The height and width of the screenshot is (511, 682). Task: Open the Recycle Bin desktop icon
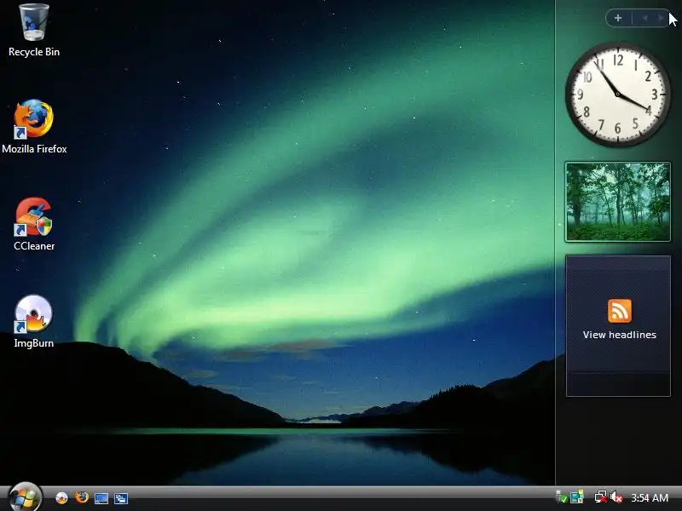tap(34, 31)
